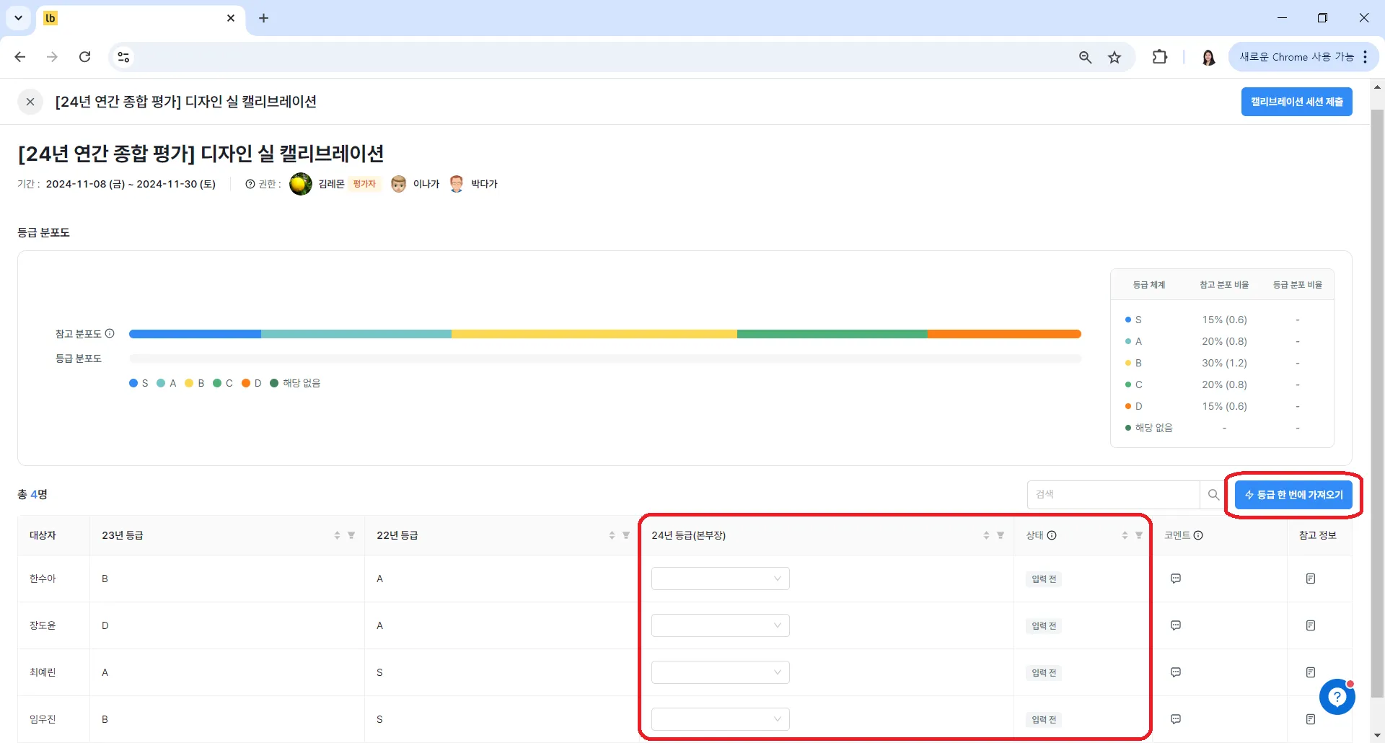Open the 24년 등급 dropdown for 임우진
This screenshot has height=743, width=1385.
coord(720,719)
